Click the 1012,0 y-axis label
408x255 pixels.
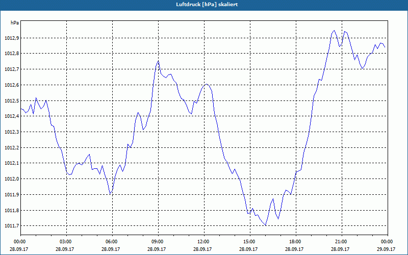click(12, 179)
